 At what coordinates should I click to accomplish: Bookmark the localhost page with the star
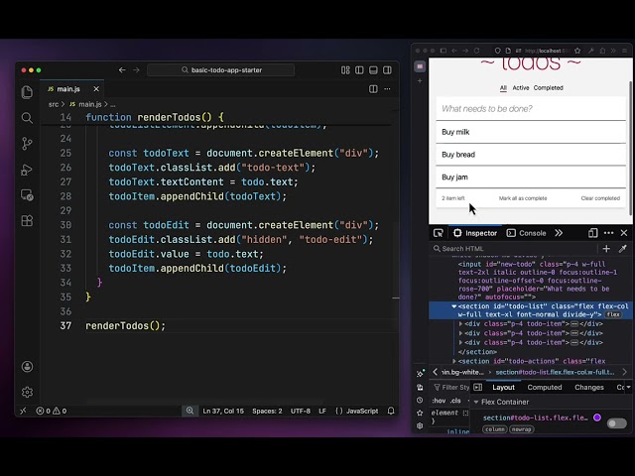[x=577, y=51]
